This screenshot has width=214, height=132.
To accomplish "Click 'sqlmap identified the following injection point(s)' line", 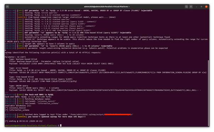I will coord(53,52).
